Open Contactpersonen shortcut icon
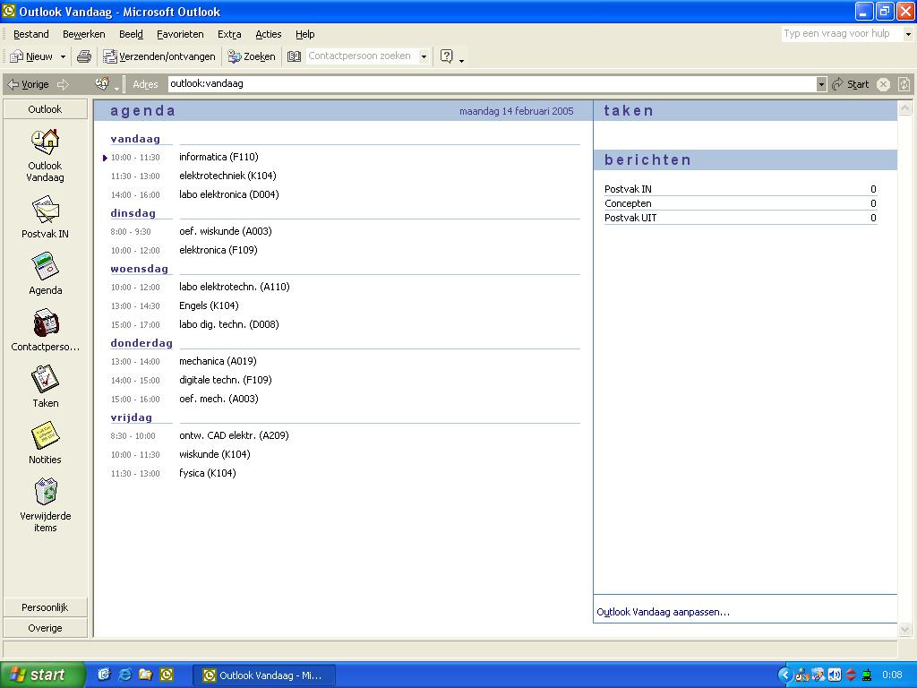This screenshot has height=688, width=917. click(x=45, y=322)
